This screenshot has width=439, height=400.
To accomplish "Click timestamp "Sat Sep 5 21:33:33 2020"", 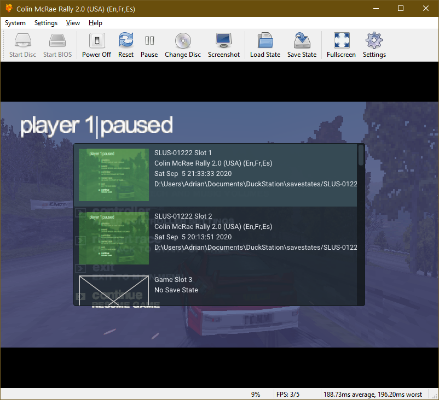I will 193,174.
